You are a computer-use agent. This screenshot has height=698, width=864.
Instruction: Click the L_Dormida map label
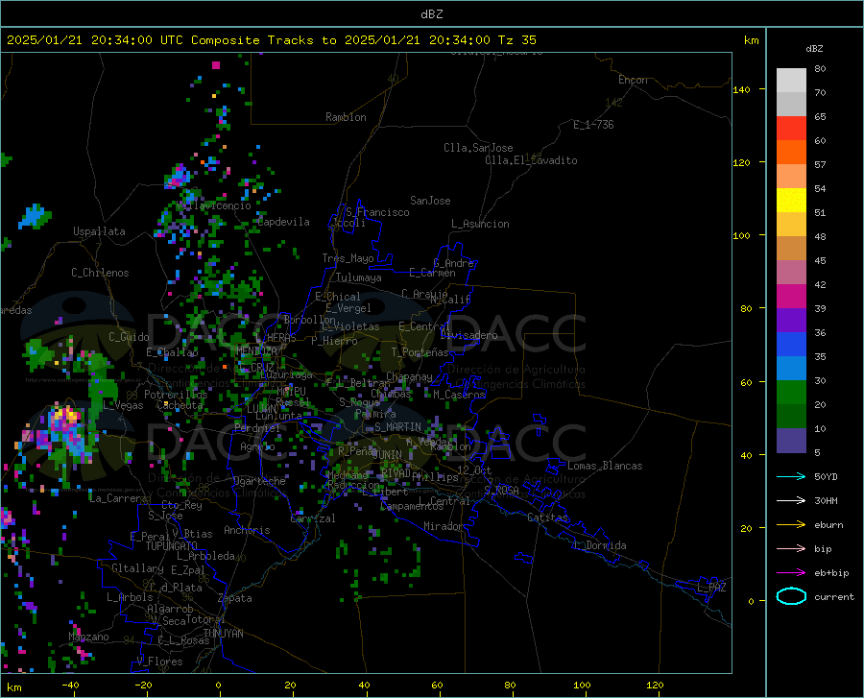tap(599, 545)
